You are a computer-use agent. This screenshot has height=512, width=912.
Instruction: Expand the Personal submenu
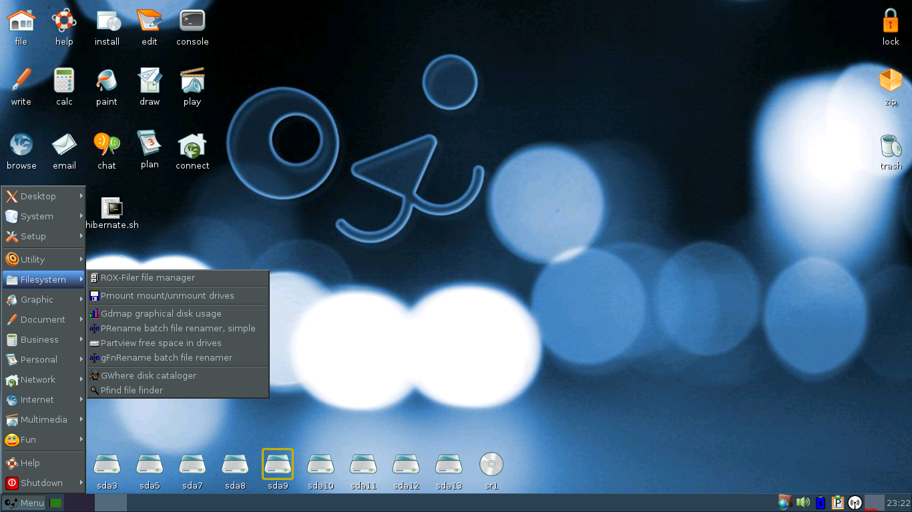click(x=44, y=359)
